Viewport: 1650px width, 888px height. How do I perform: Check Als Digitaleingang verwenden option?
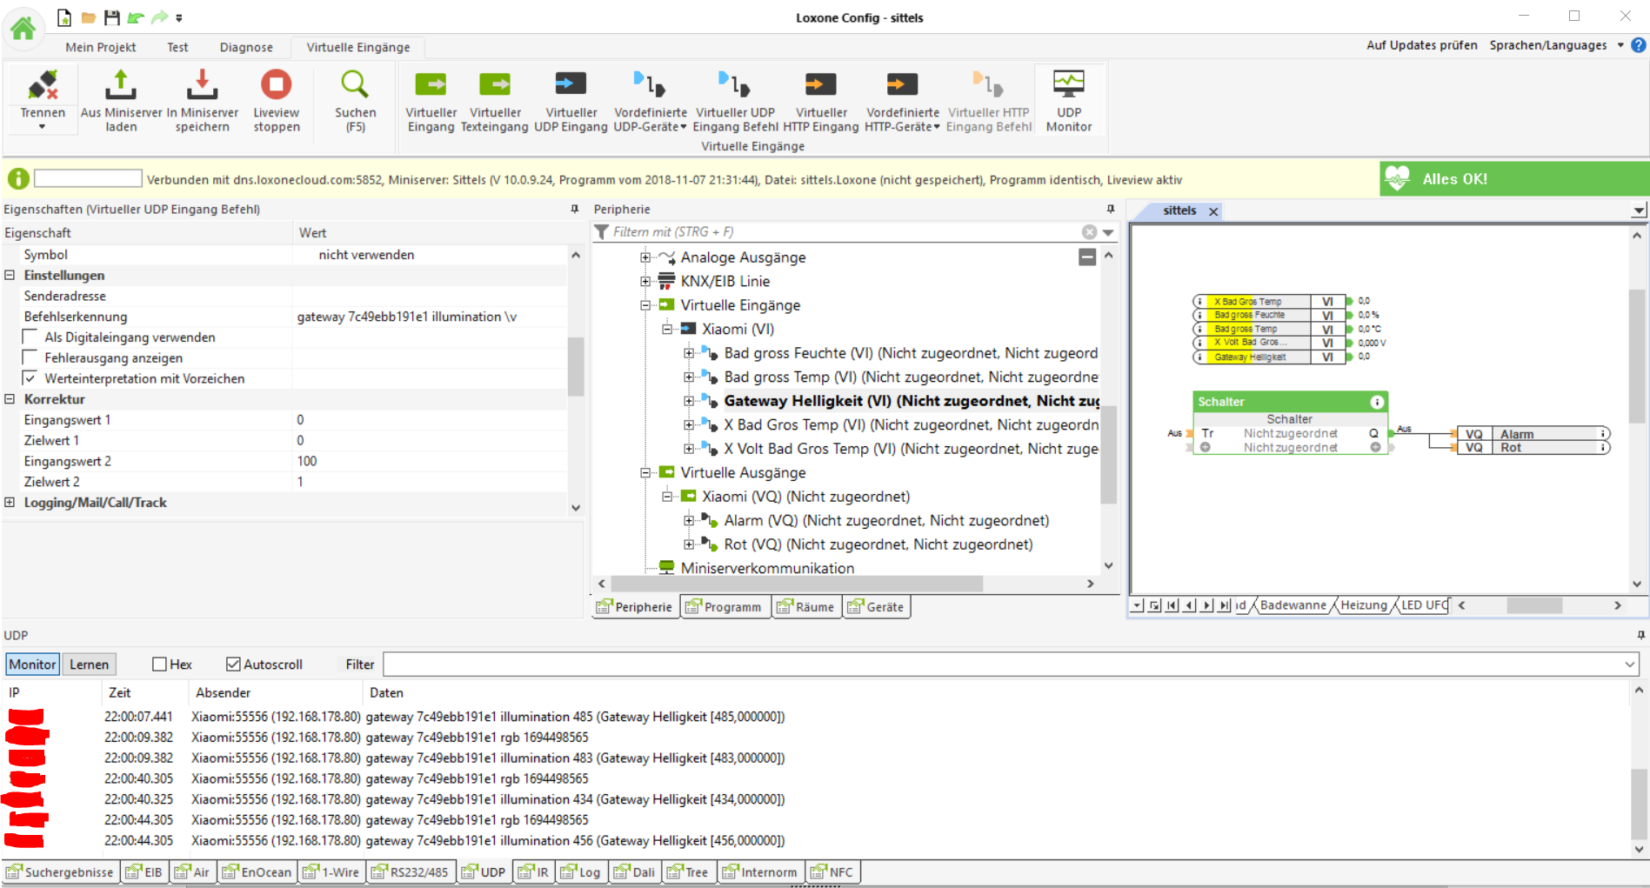point(30,337)
